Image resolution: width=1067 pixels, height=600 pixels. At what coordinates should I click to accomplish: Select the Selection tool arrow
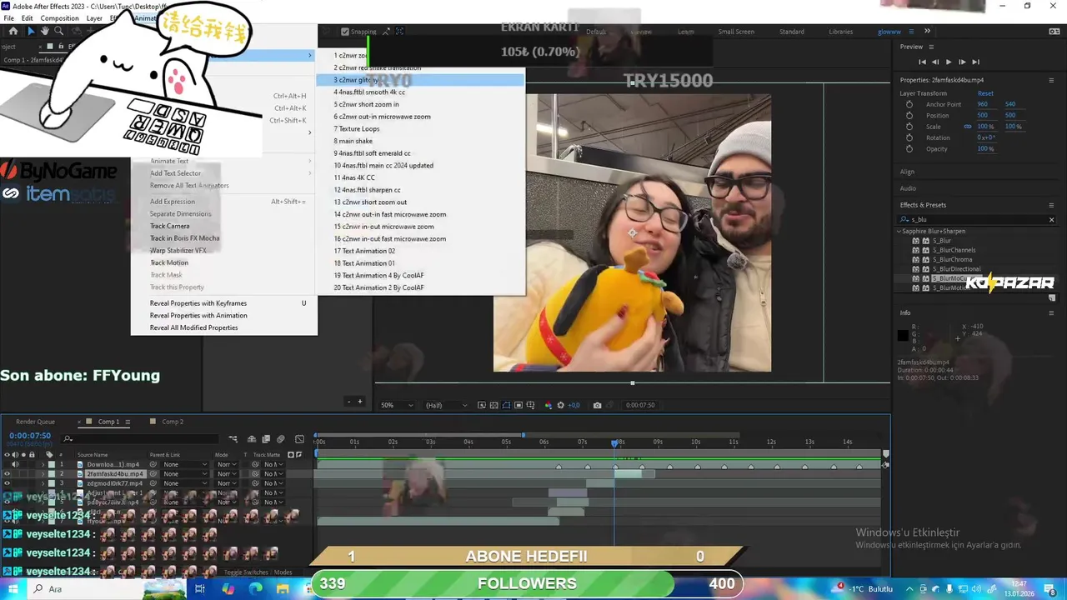[x=31, y=32]
